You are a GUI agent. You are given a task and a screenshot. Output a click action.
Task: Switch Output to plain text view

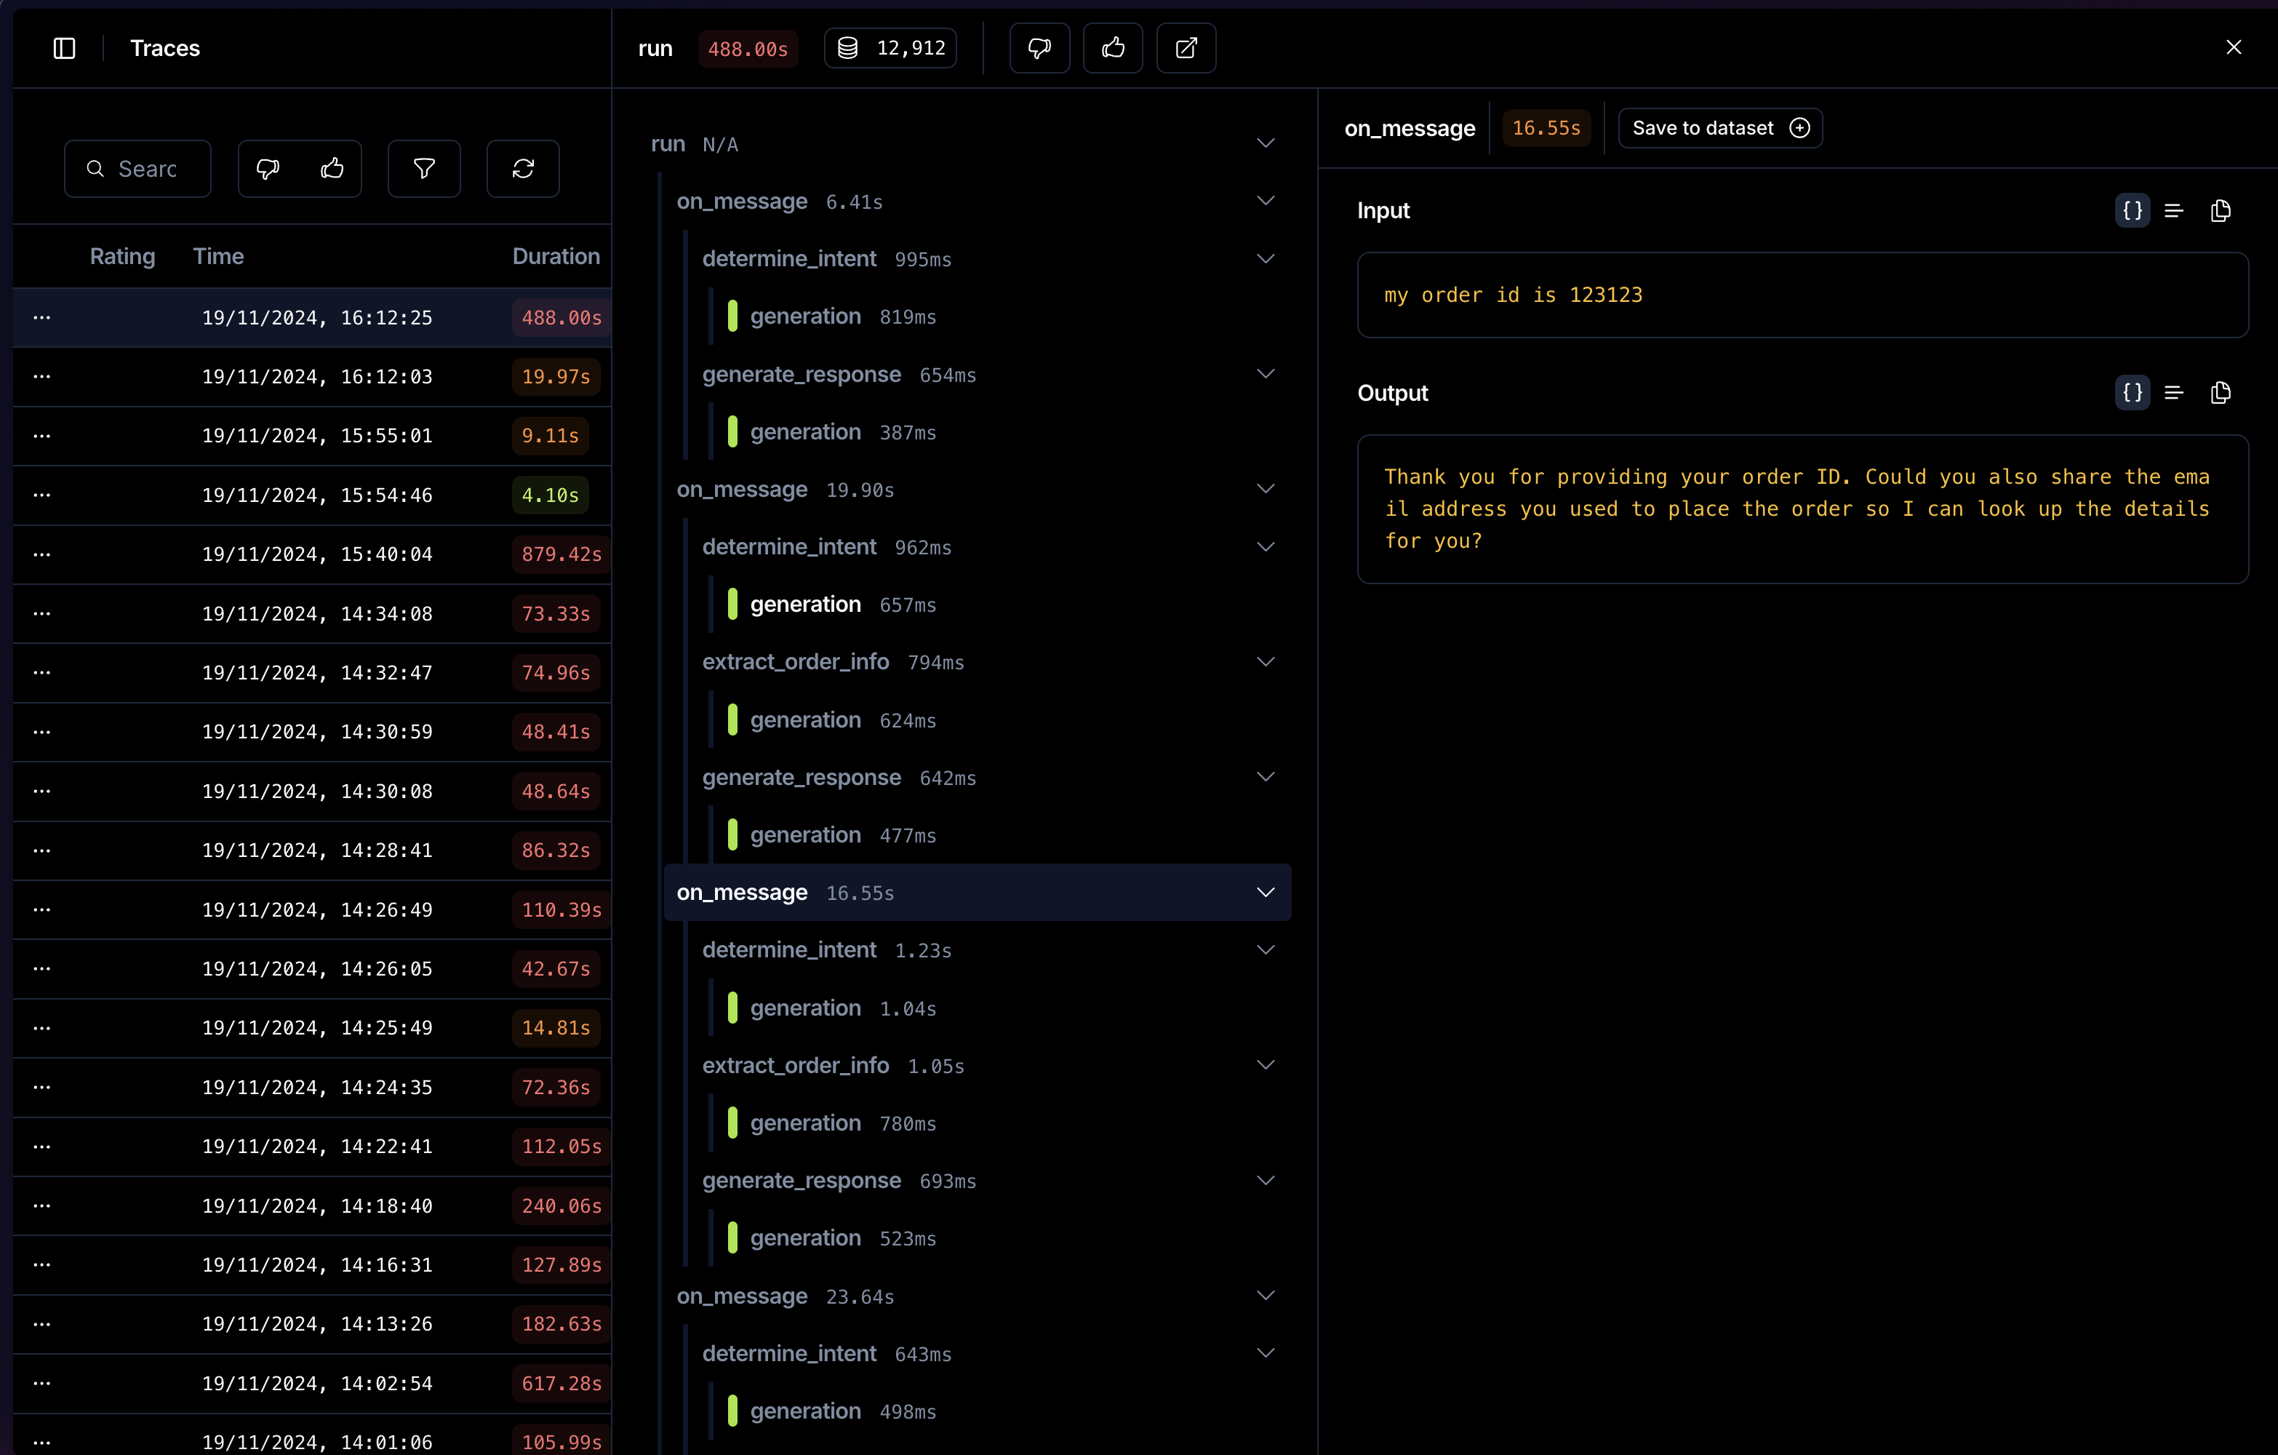point(2174,393)
